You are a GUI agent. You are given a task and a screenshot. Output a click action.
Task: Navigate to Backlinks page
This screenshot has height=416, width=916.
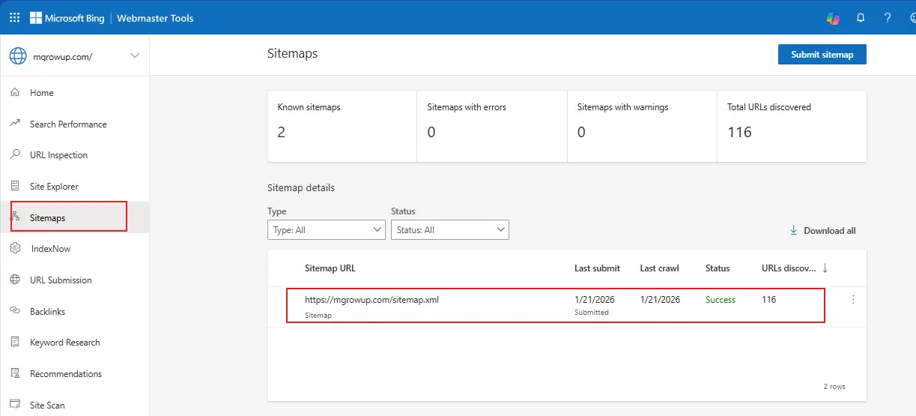47,312
